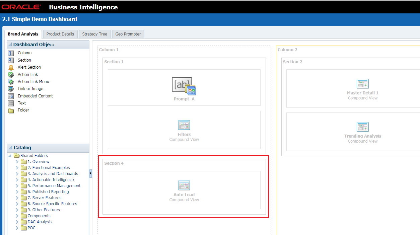Click the Embedded Content icon

[11, 96]
